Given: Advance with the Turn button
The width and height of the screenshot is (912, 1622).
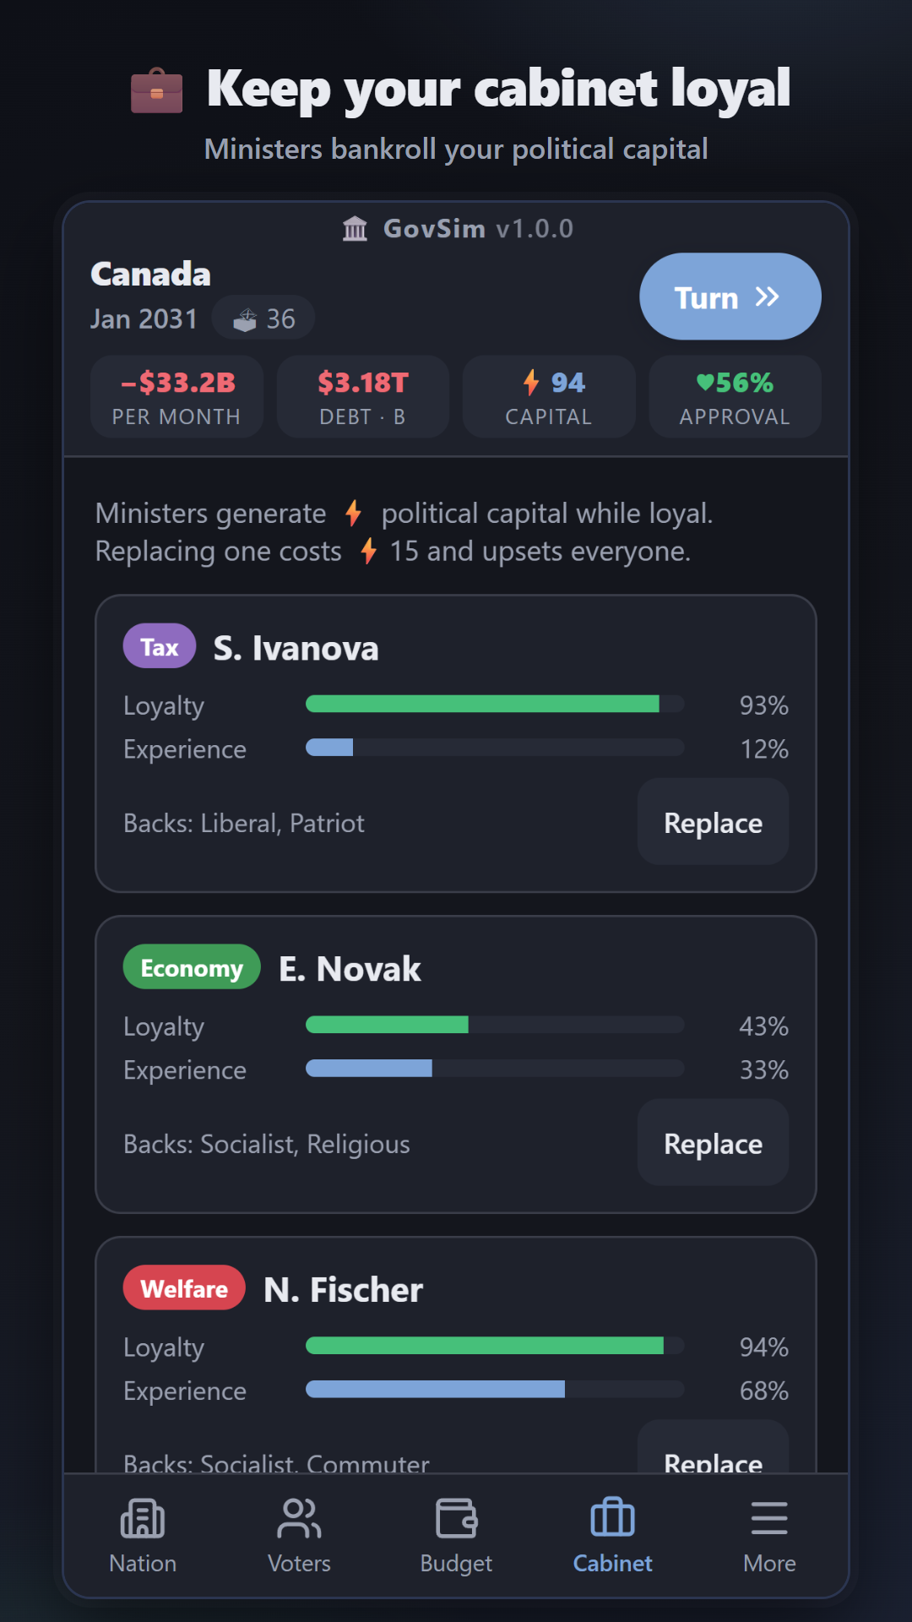Looking at the screenshot, I should [730, 297].
